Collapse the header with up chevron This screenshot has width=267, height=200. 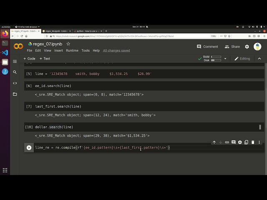coord(259,59)
